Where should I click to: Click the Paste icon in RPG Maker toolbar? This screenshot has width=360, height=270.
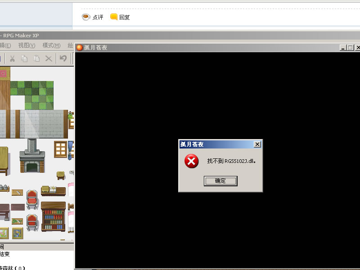36,58
